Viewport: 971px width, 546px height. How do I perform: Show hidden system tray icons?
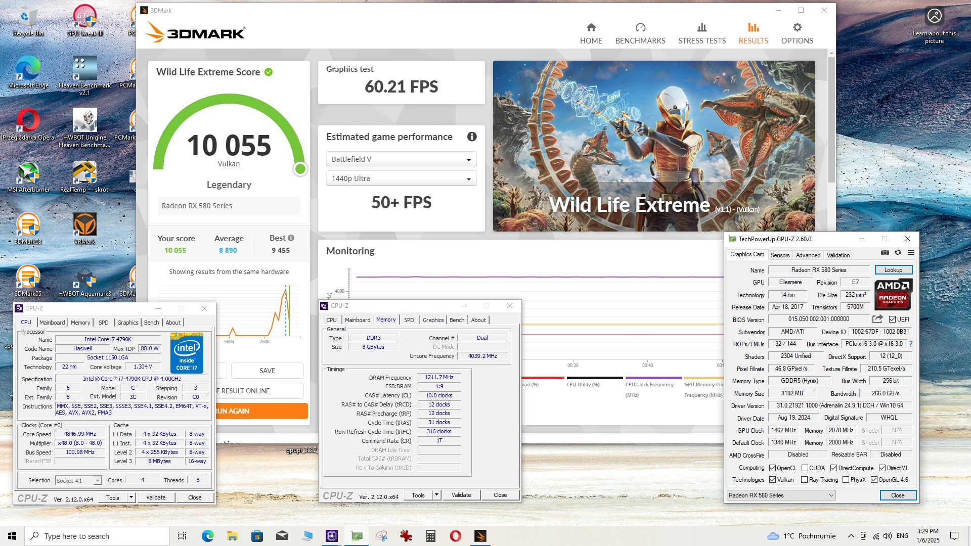[851, 536]
